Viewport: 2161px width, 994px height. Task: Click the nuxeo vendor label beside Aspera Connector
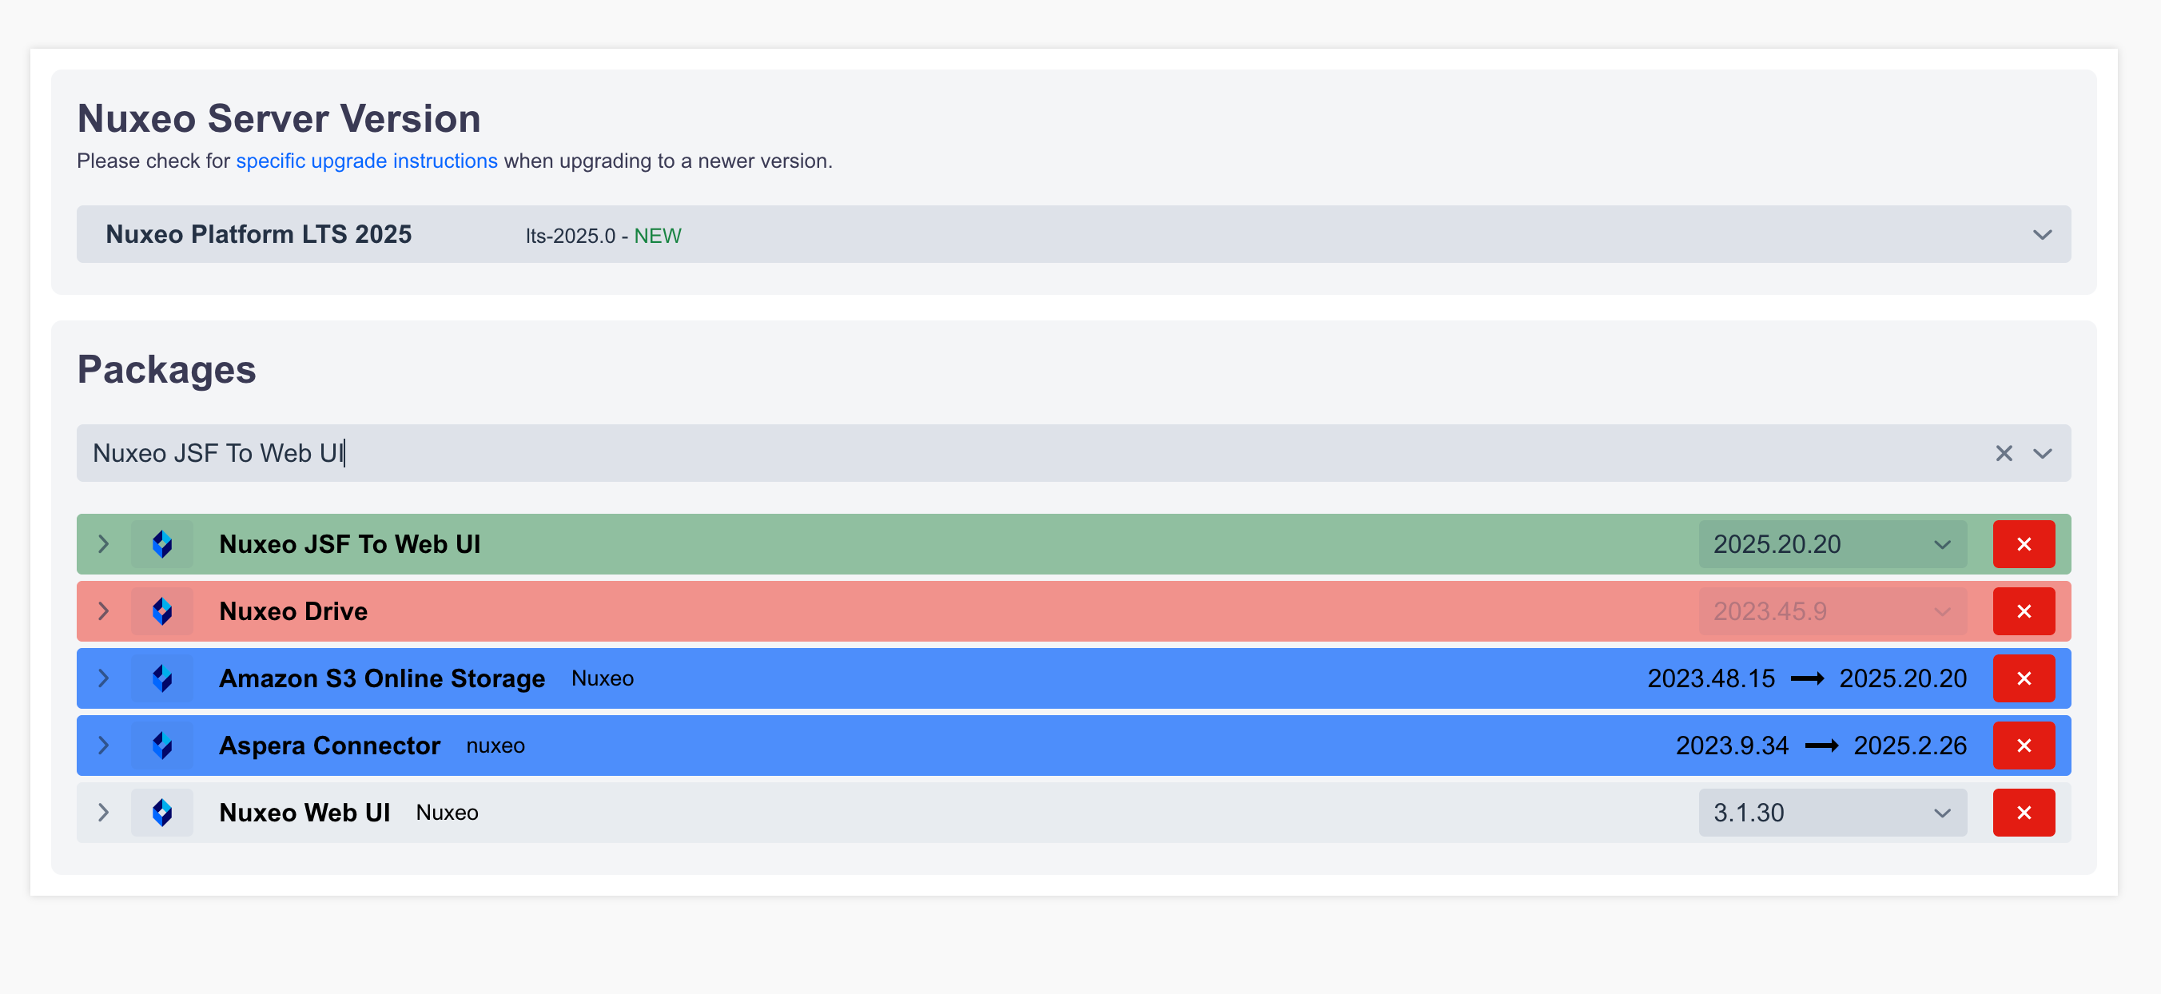coord(495,745)
